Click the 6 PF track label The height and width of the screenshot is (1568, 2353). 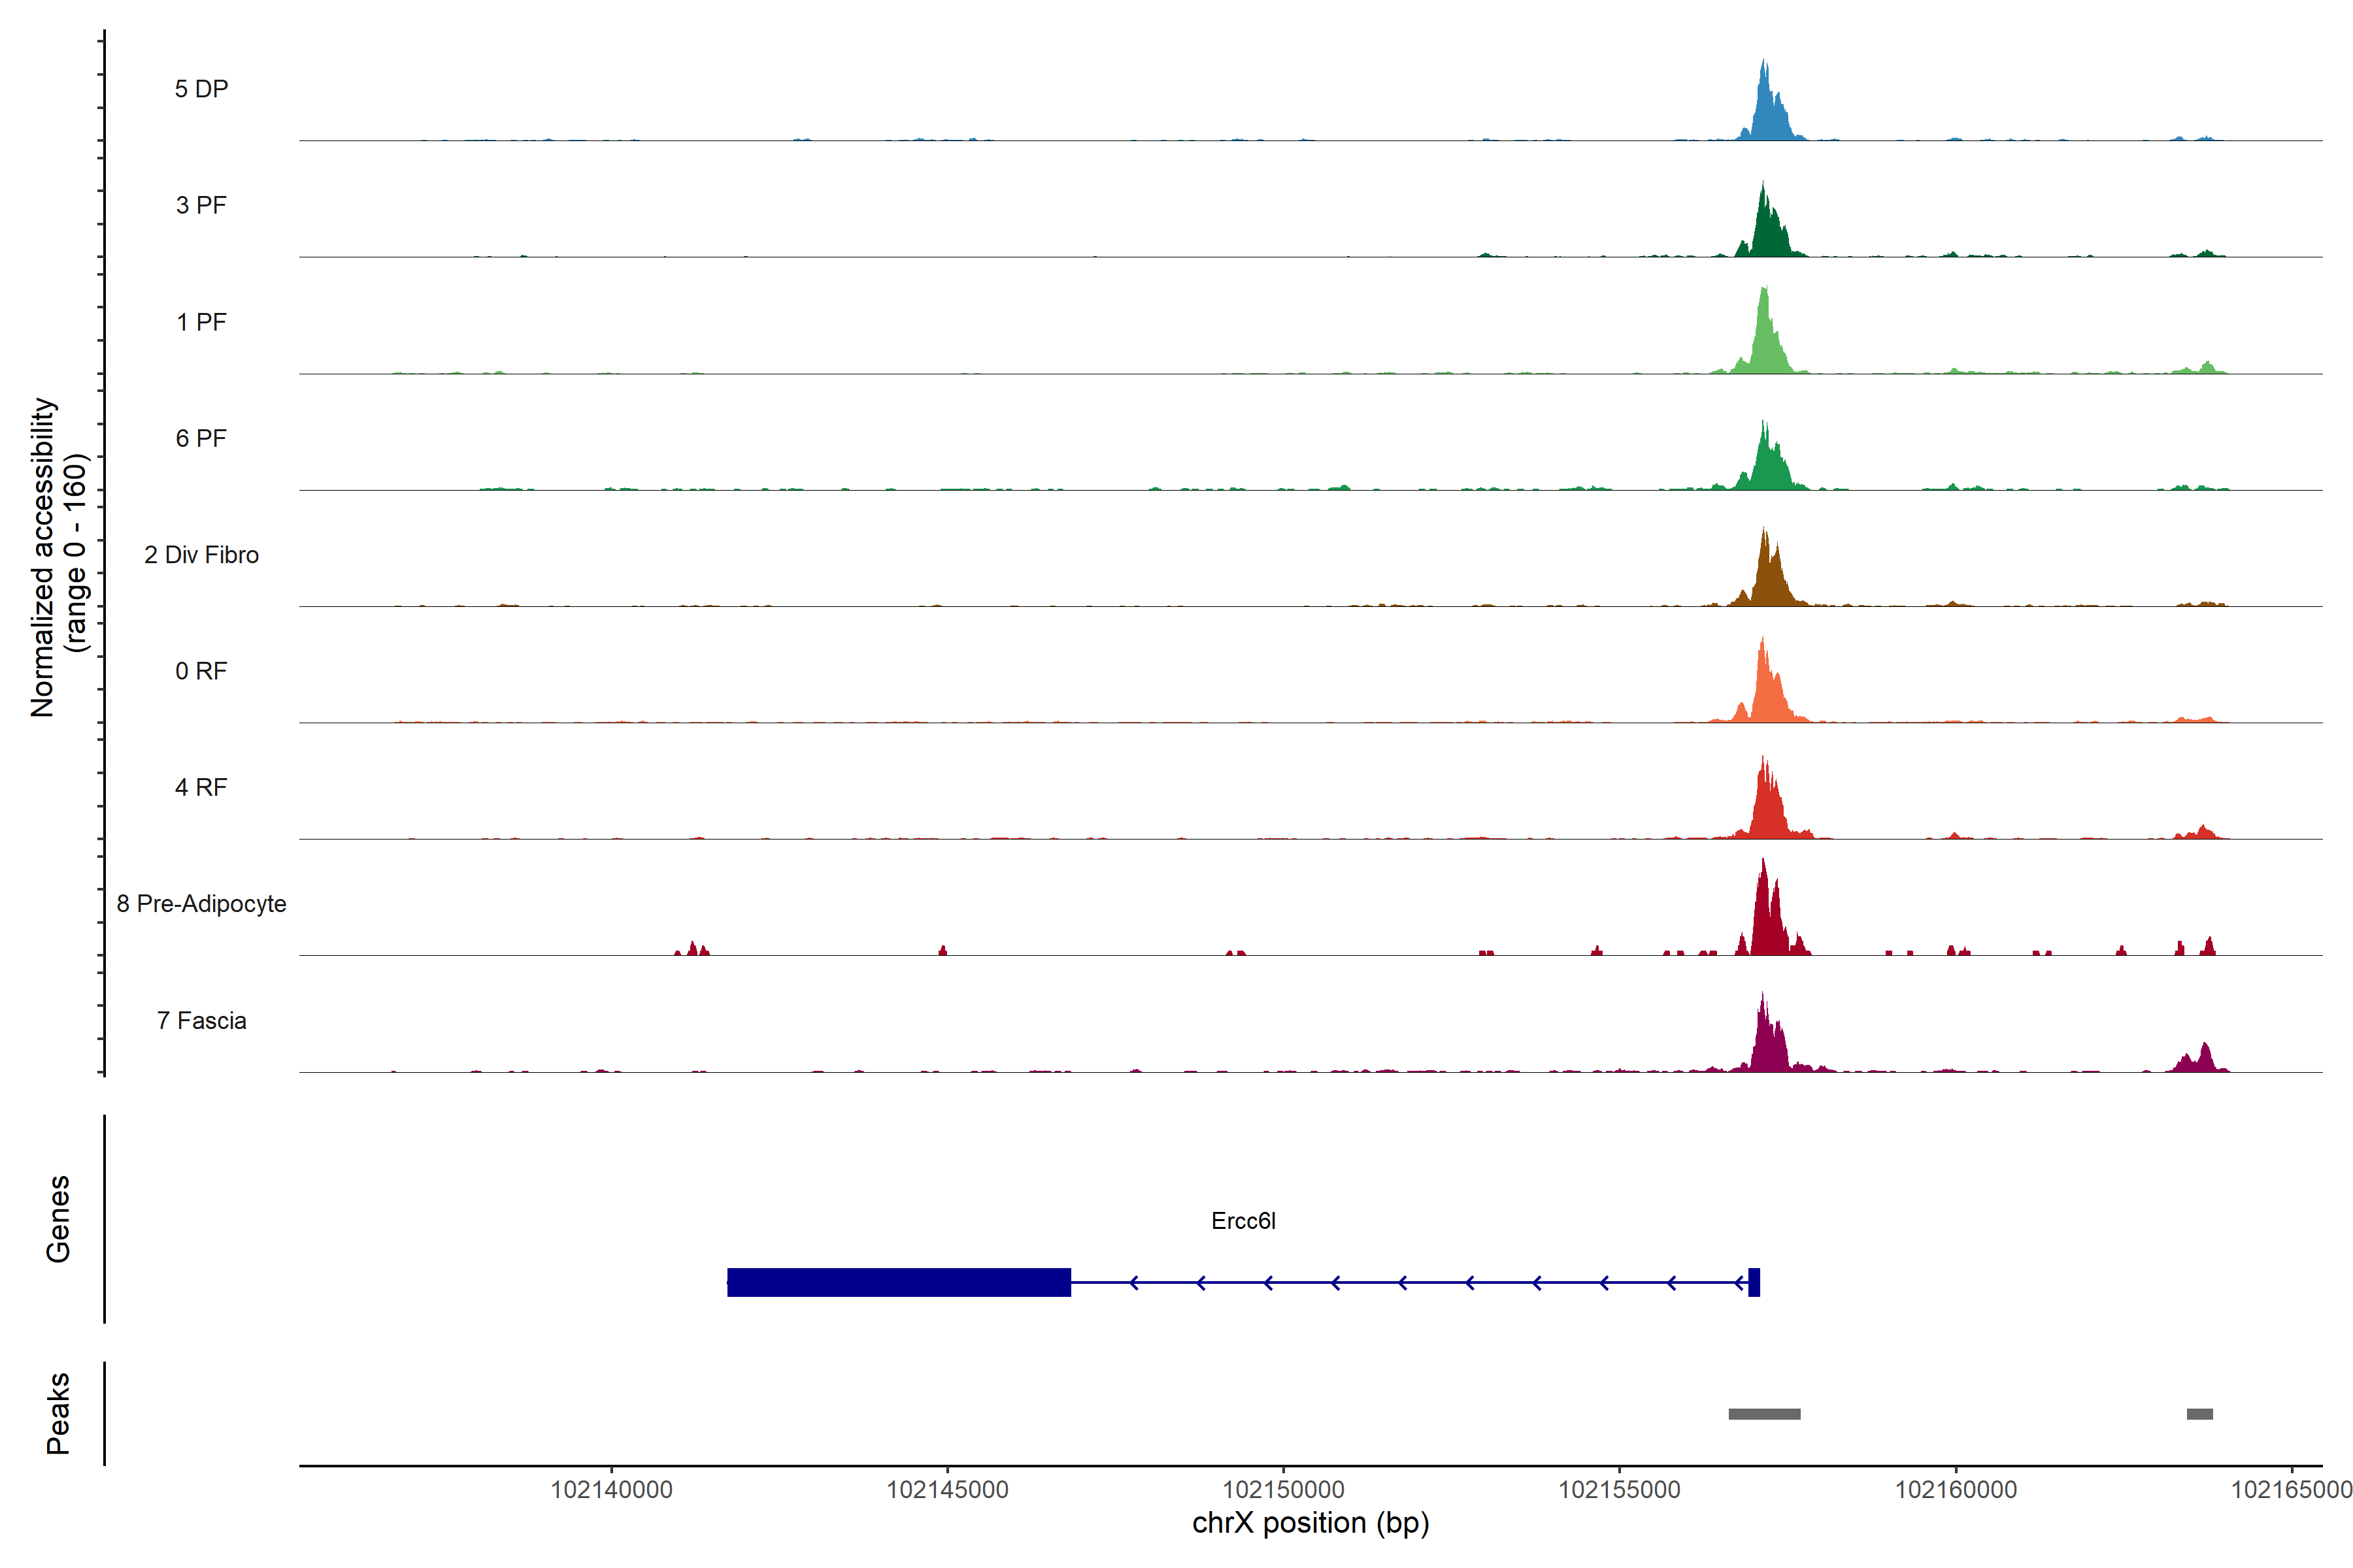201,438
